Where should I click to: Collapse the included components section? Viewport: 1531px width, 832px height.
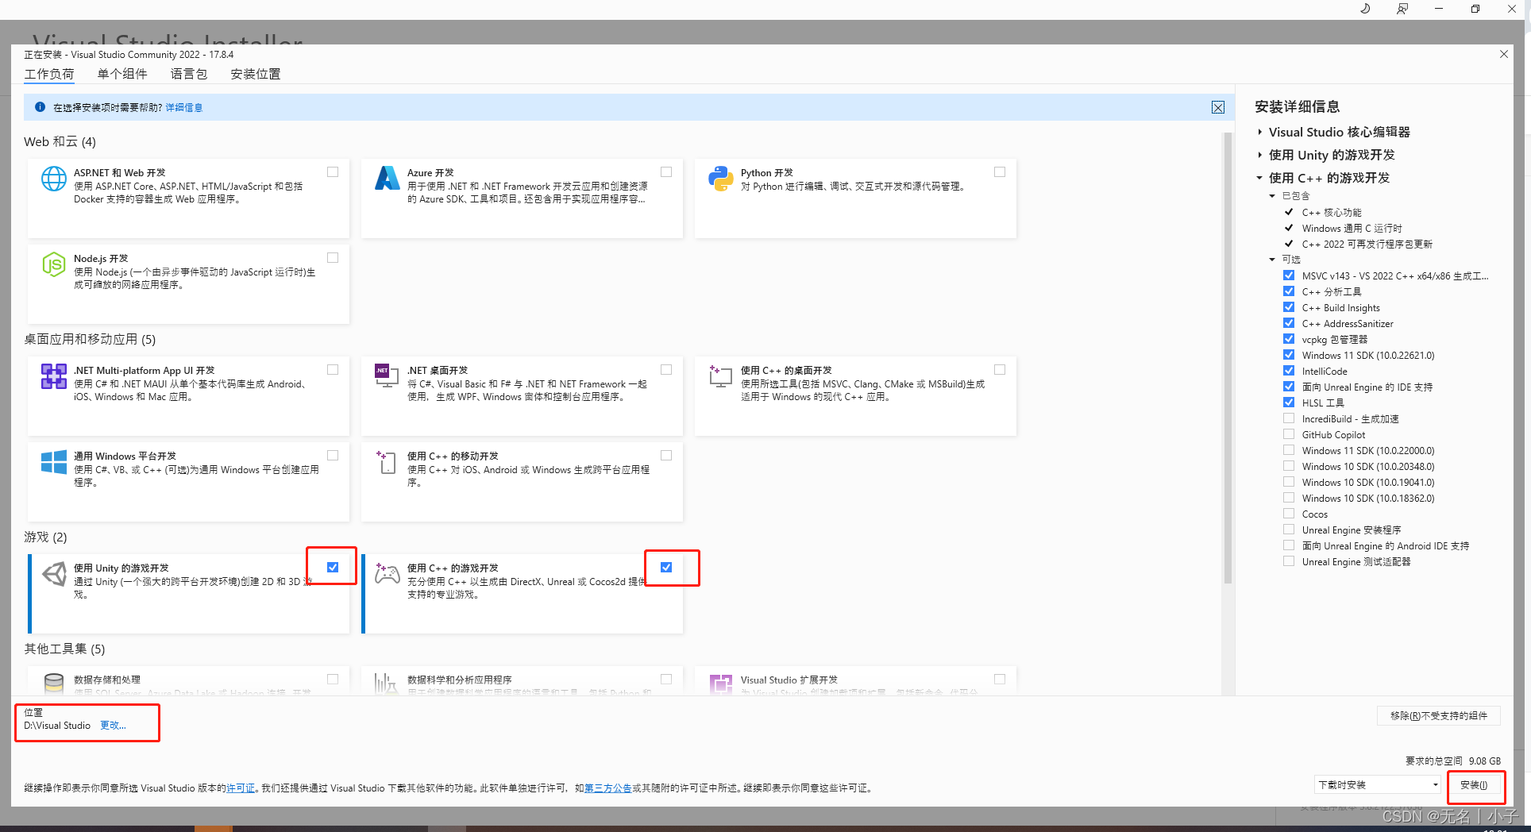[1272, 196]
